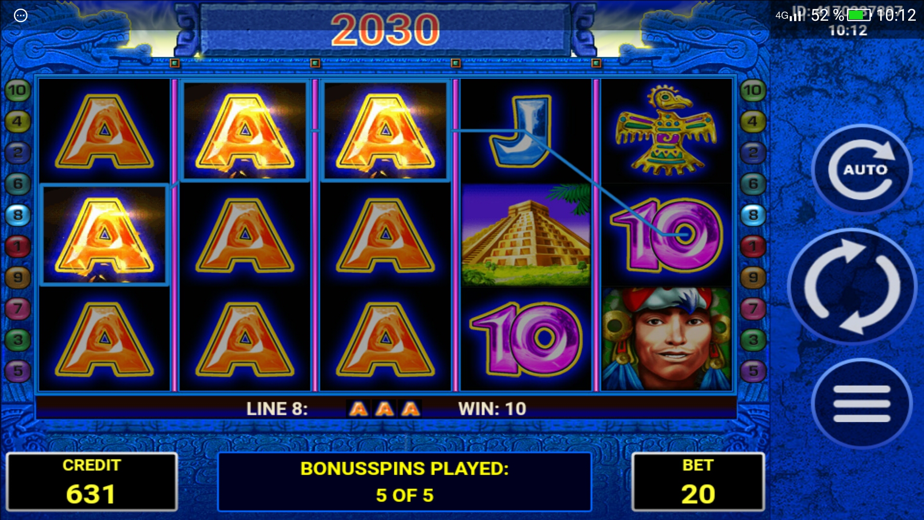Screen dimensions: 924x520
Task: Tap the circular spin arrows button
Action: 852,287
